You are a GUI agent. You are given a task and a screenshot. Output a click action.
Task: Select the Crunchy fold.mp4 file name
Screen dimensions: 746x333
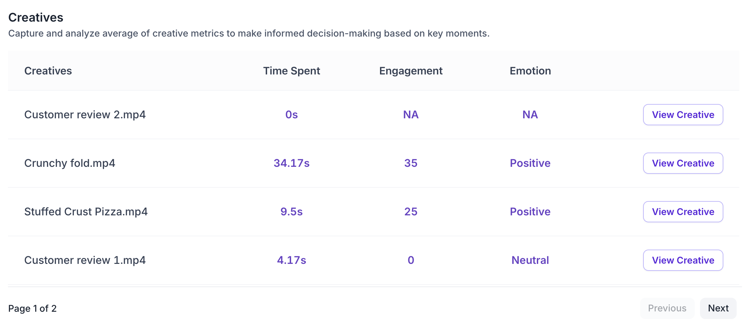(70, 163)
